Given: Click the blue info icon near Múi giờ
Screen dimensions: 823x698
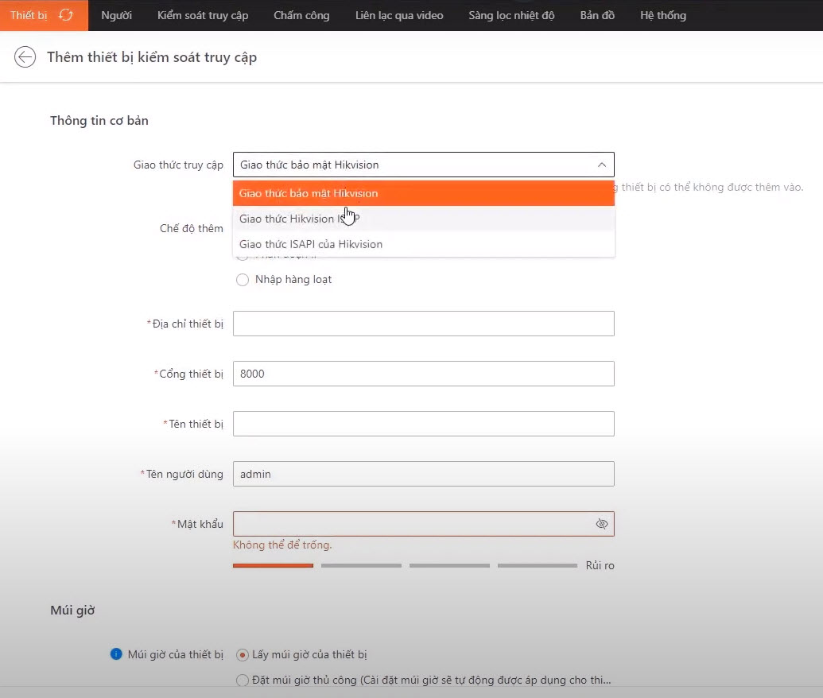Looking at the screenshot, I should (x=116, y=654).
